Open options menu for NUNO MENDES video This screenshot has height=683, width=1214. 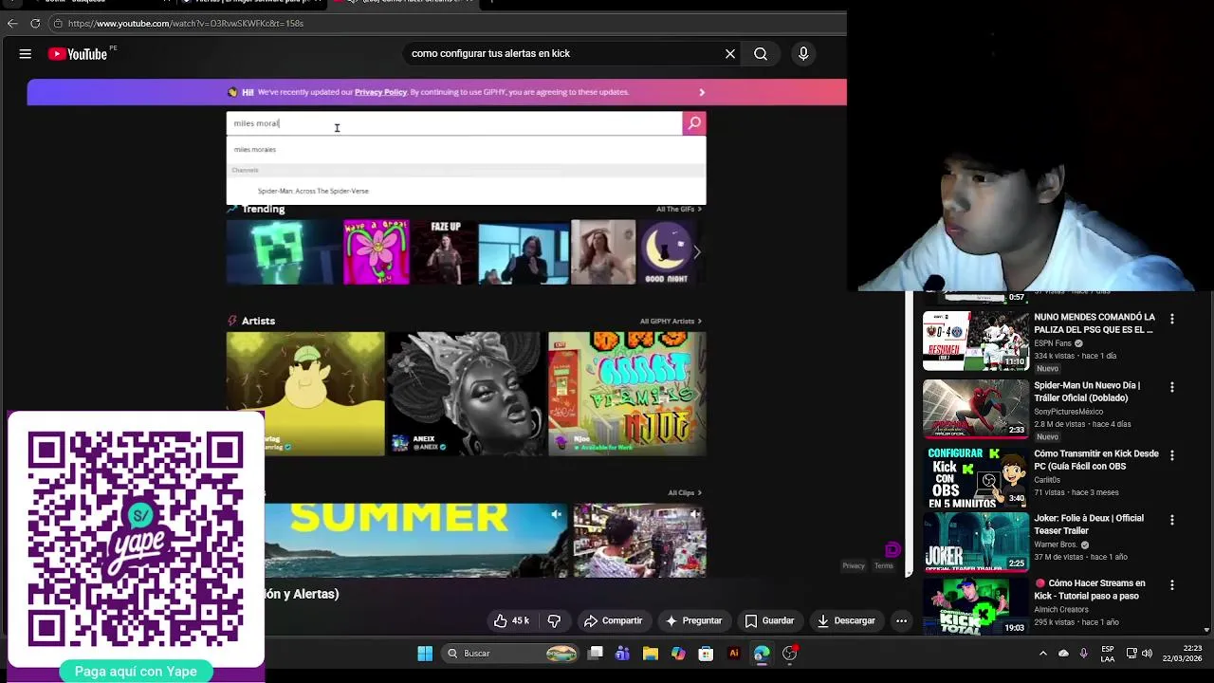[x=1172, y=320]
